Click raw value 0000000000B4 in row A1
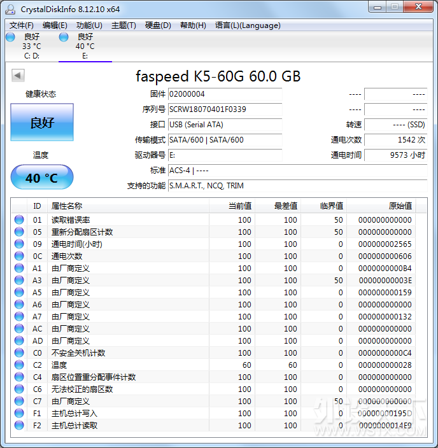Viewport: 438px width, 448px height. 385,269
